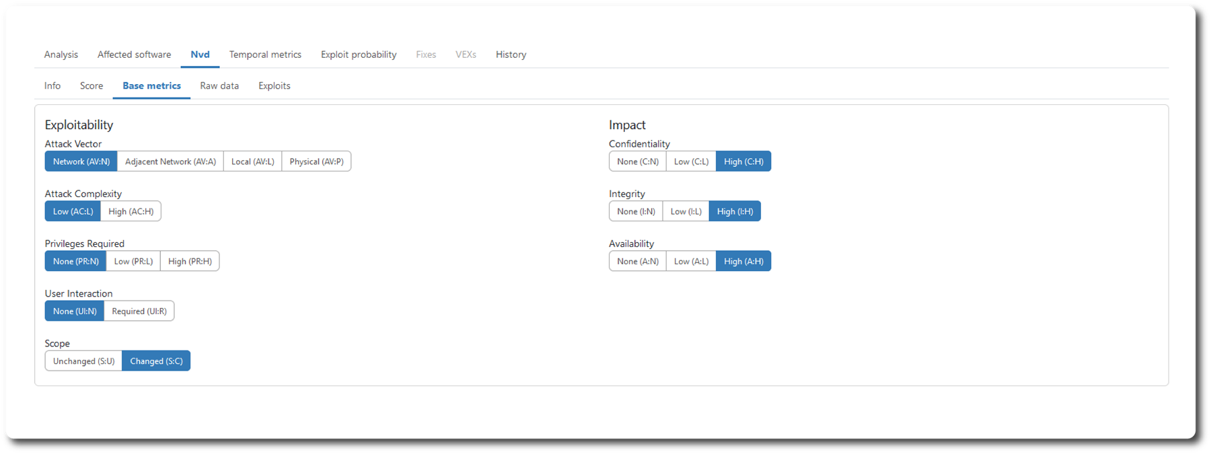Switch scope to Unchanged (S:U)
Image resolution: width=1211 pixels, height=454 pixels.
click(x=83, y=361)
